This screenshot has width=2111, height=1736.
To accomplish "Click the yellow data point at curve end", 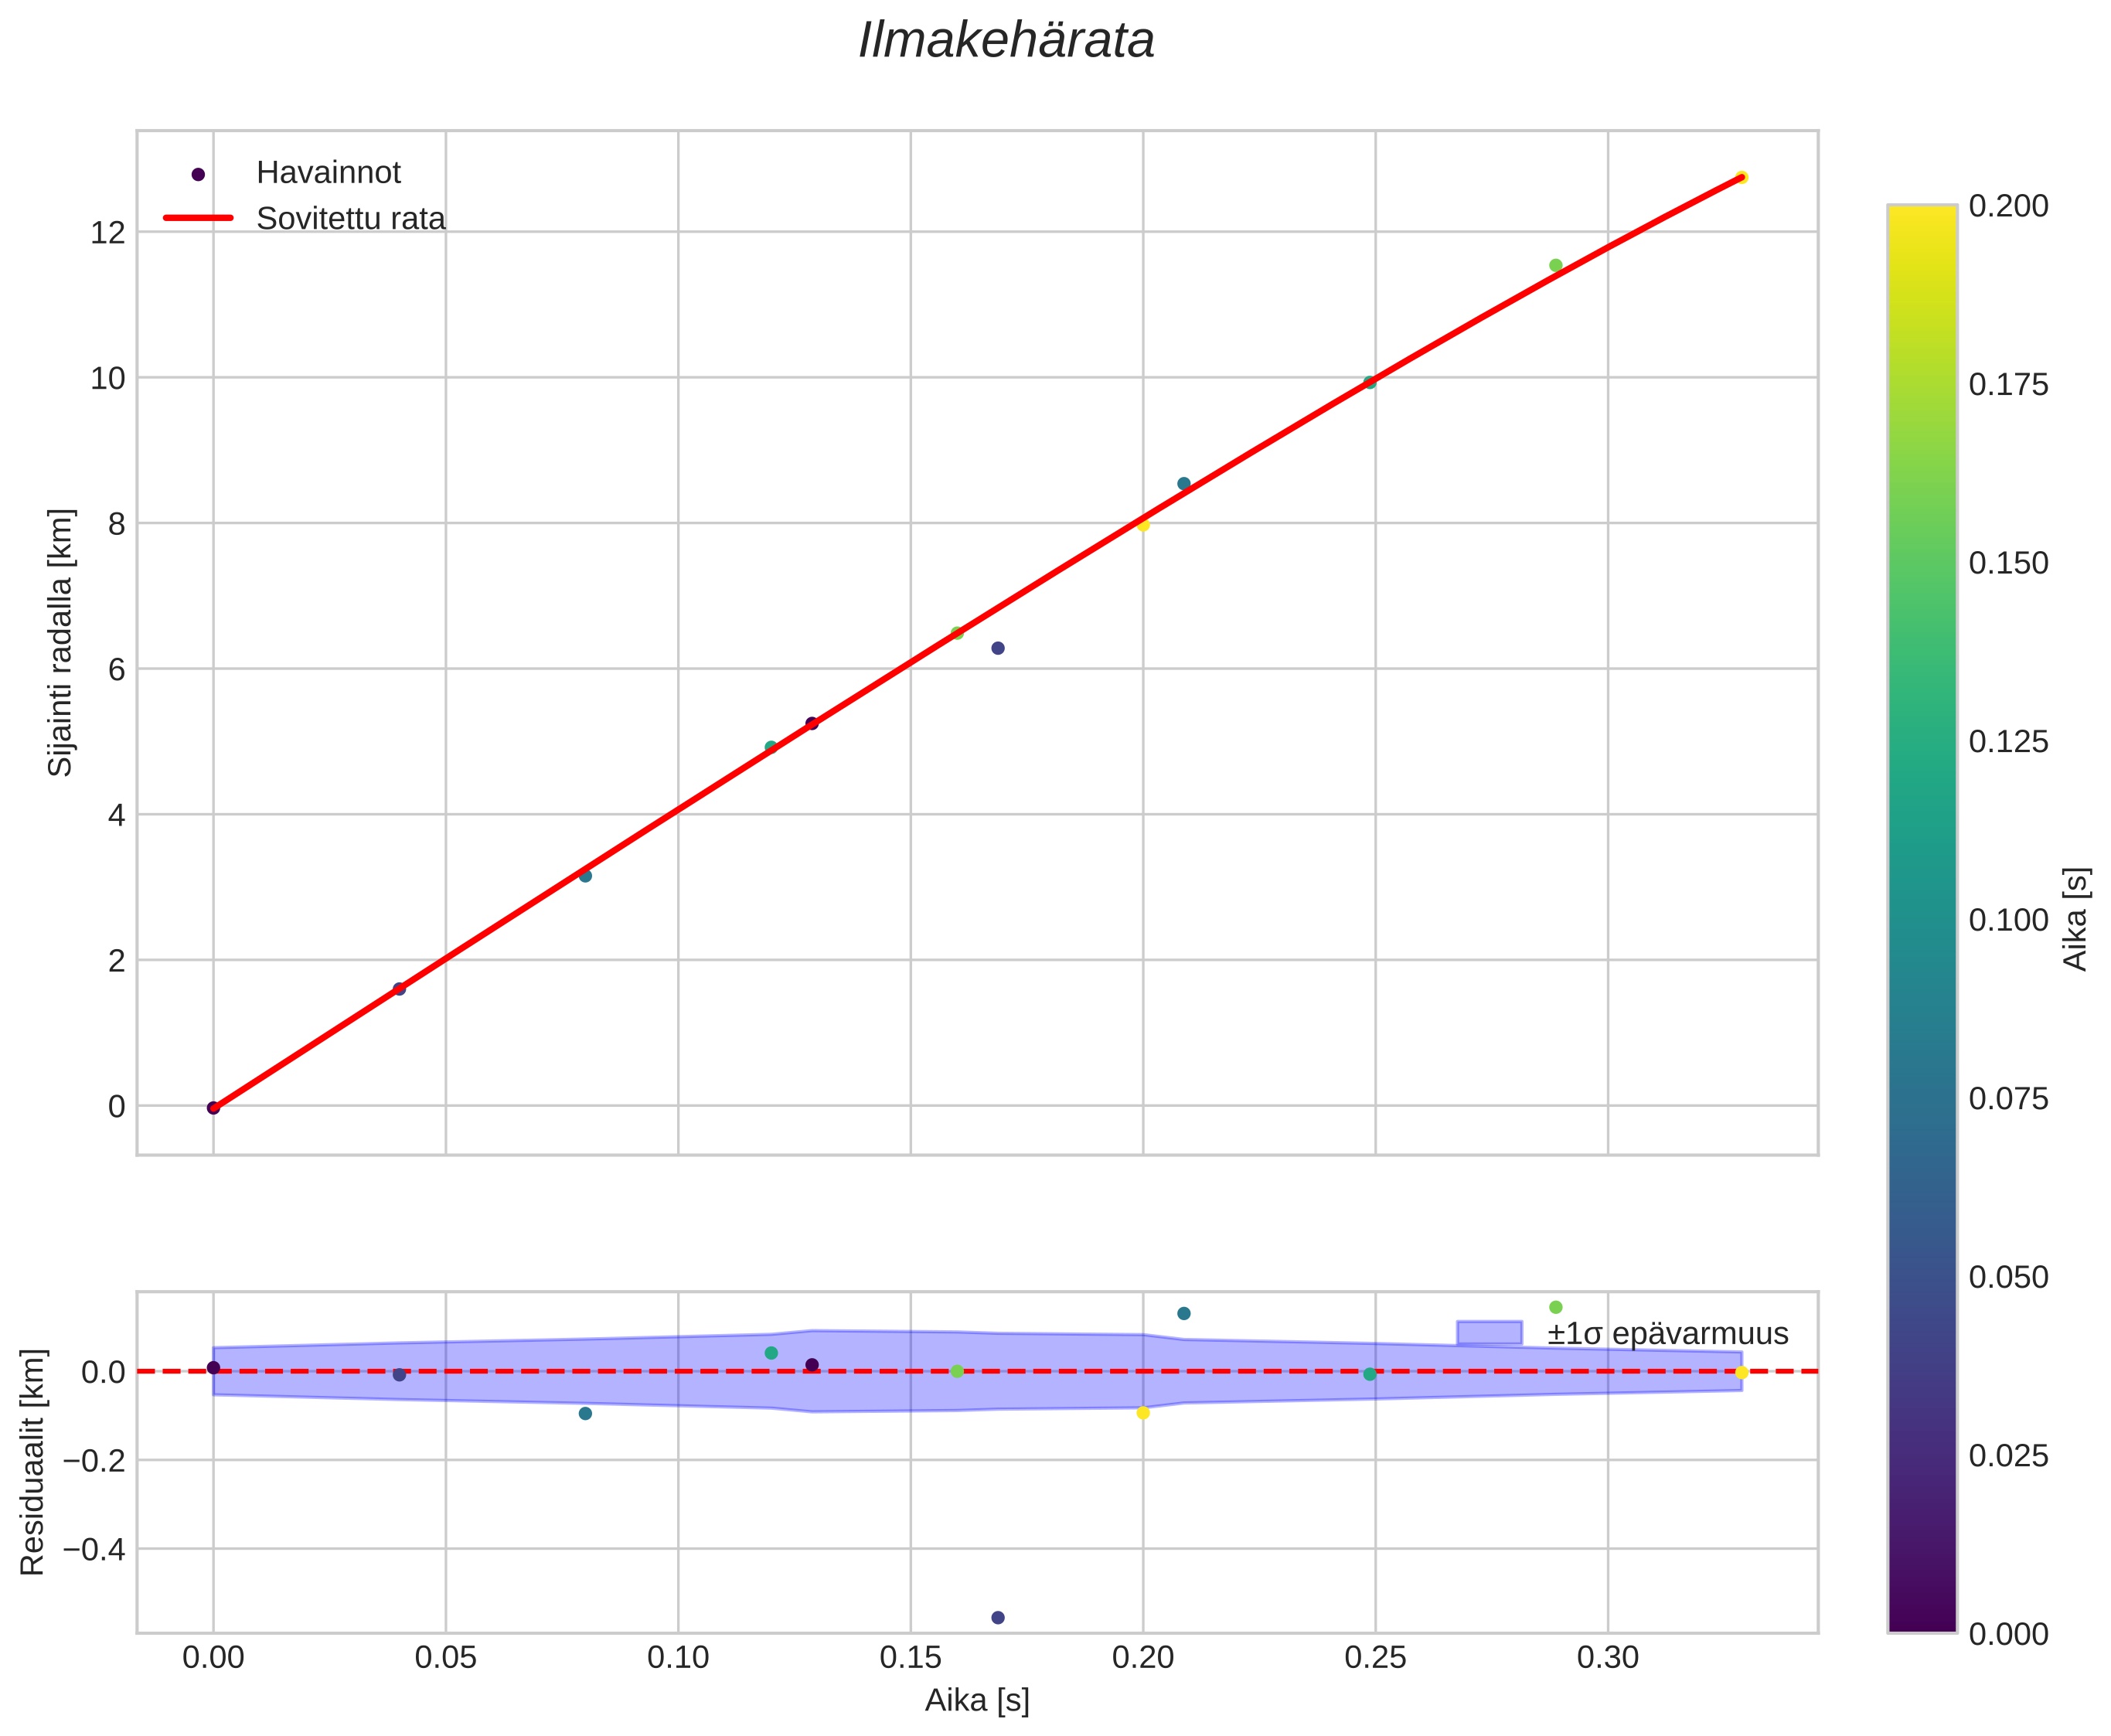I will click(1741, 177).
